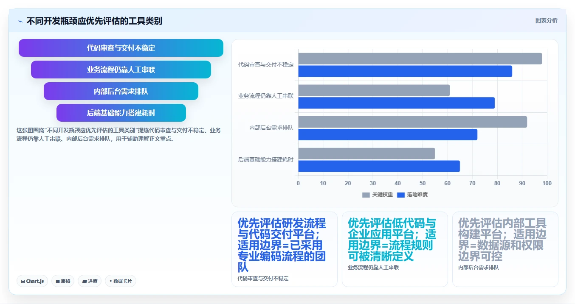
Task: Click the gray 关键权重 bar for 内部后台需求排队
Action: [x=413, y=122]
